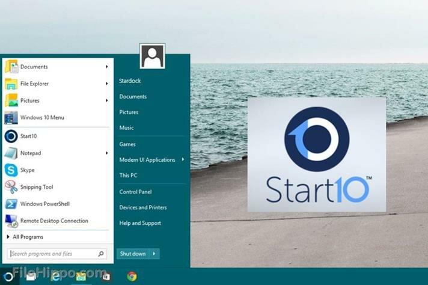The width and height of the screenshot is (428, 285).
Task: Open Stardock user folder link
Action: click(130, 81)
